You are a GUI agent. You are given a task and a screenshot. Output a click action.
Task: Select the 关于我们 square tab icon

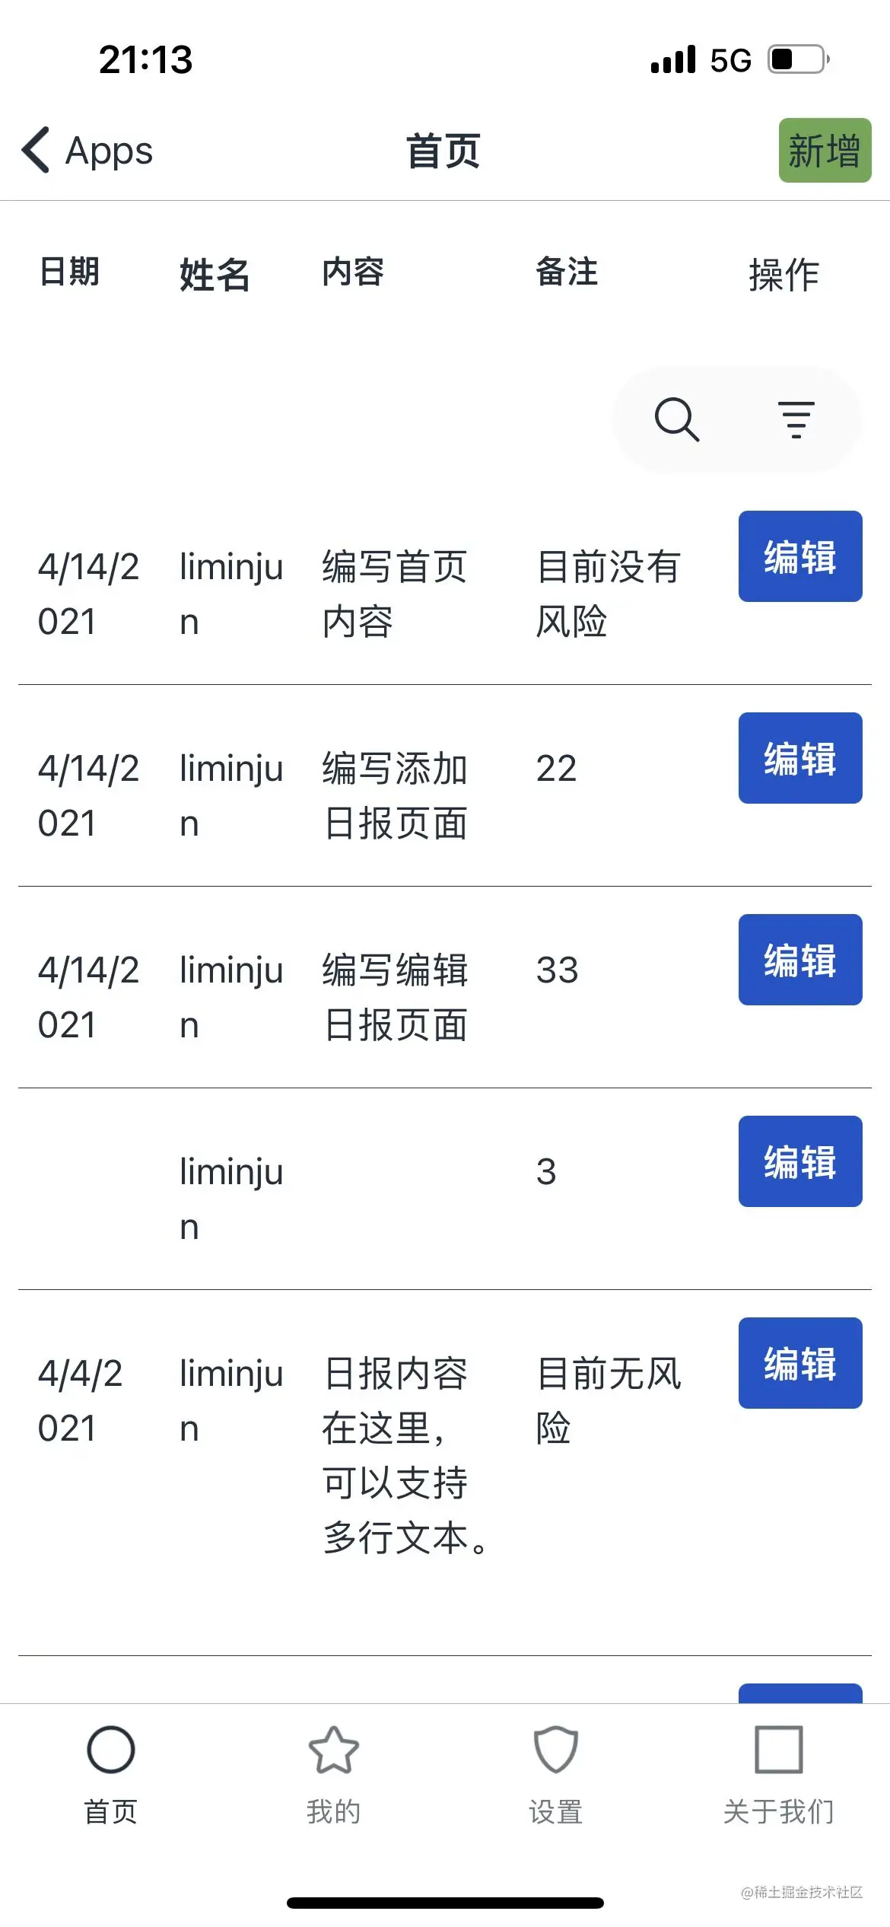(x=779, y=1750)
